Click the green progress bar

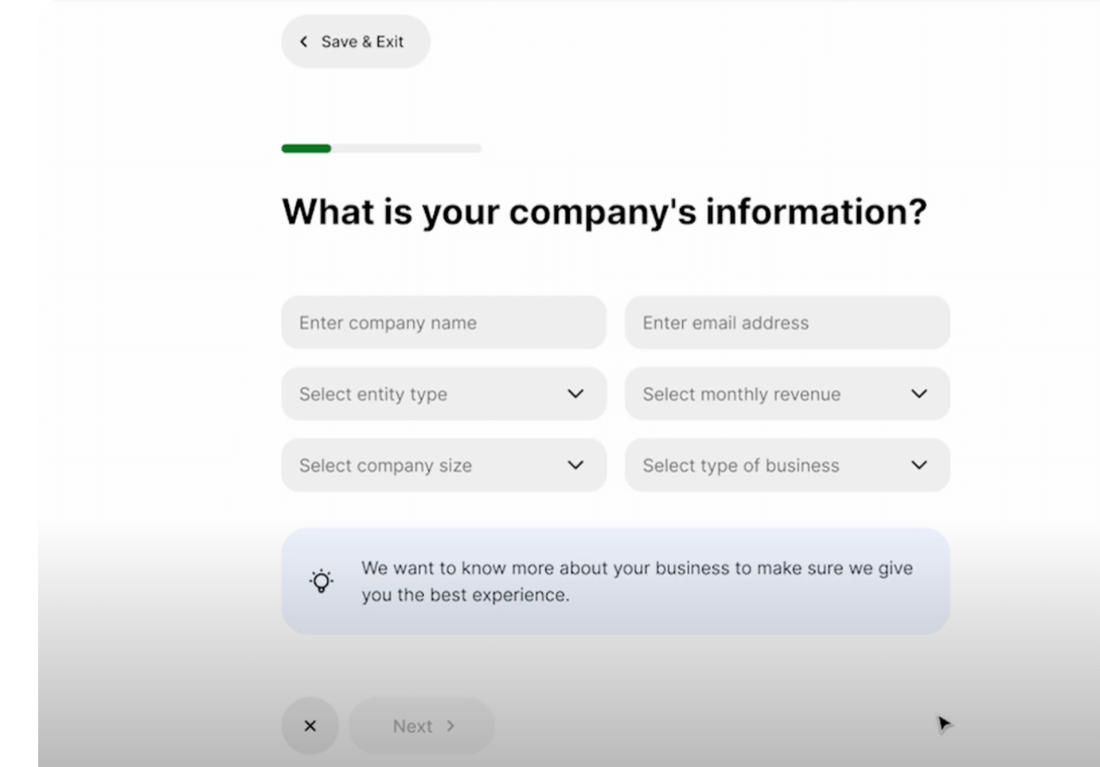coord(306,148)
